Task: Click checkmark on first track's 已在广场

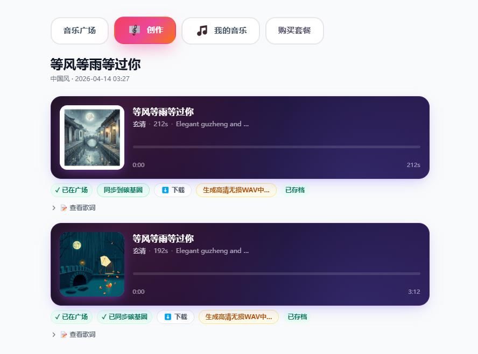Action: (x=57, y=190)
